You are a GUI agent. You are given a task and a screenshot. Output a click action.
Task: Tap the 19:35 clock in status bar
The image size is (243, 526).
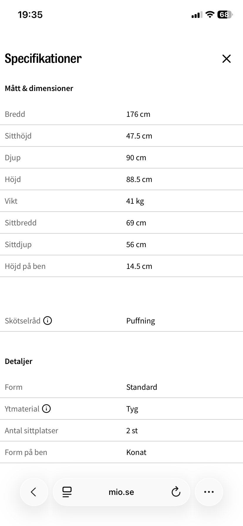point(30,14)
